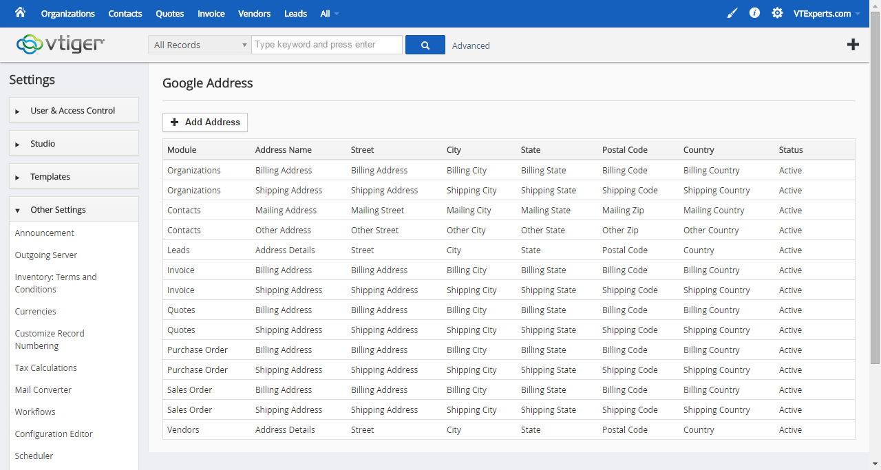The image size is (881, 470).
Task: Open Currencies settings
Action: tap(36, 311)
